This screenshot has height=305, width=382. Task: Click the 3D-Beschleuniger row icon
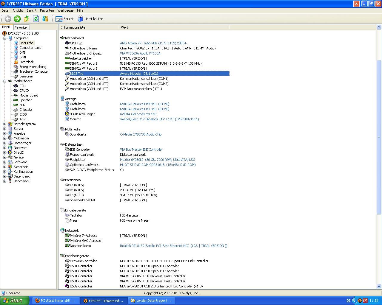(67, 114)
